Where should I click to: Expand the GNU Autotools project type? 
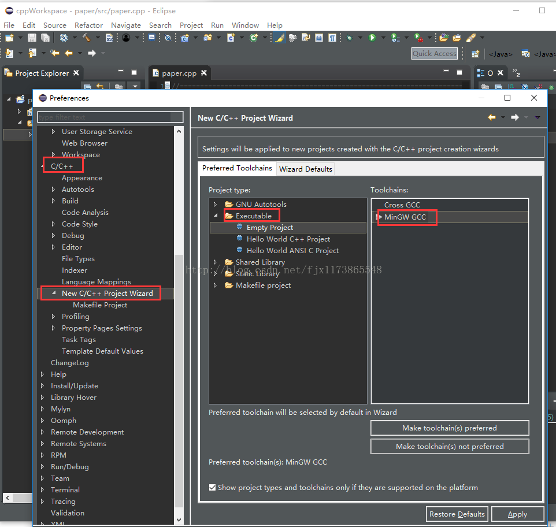[216, 205]
